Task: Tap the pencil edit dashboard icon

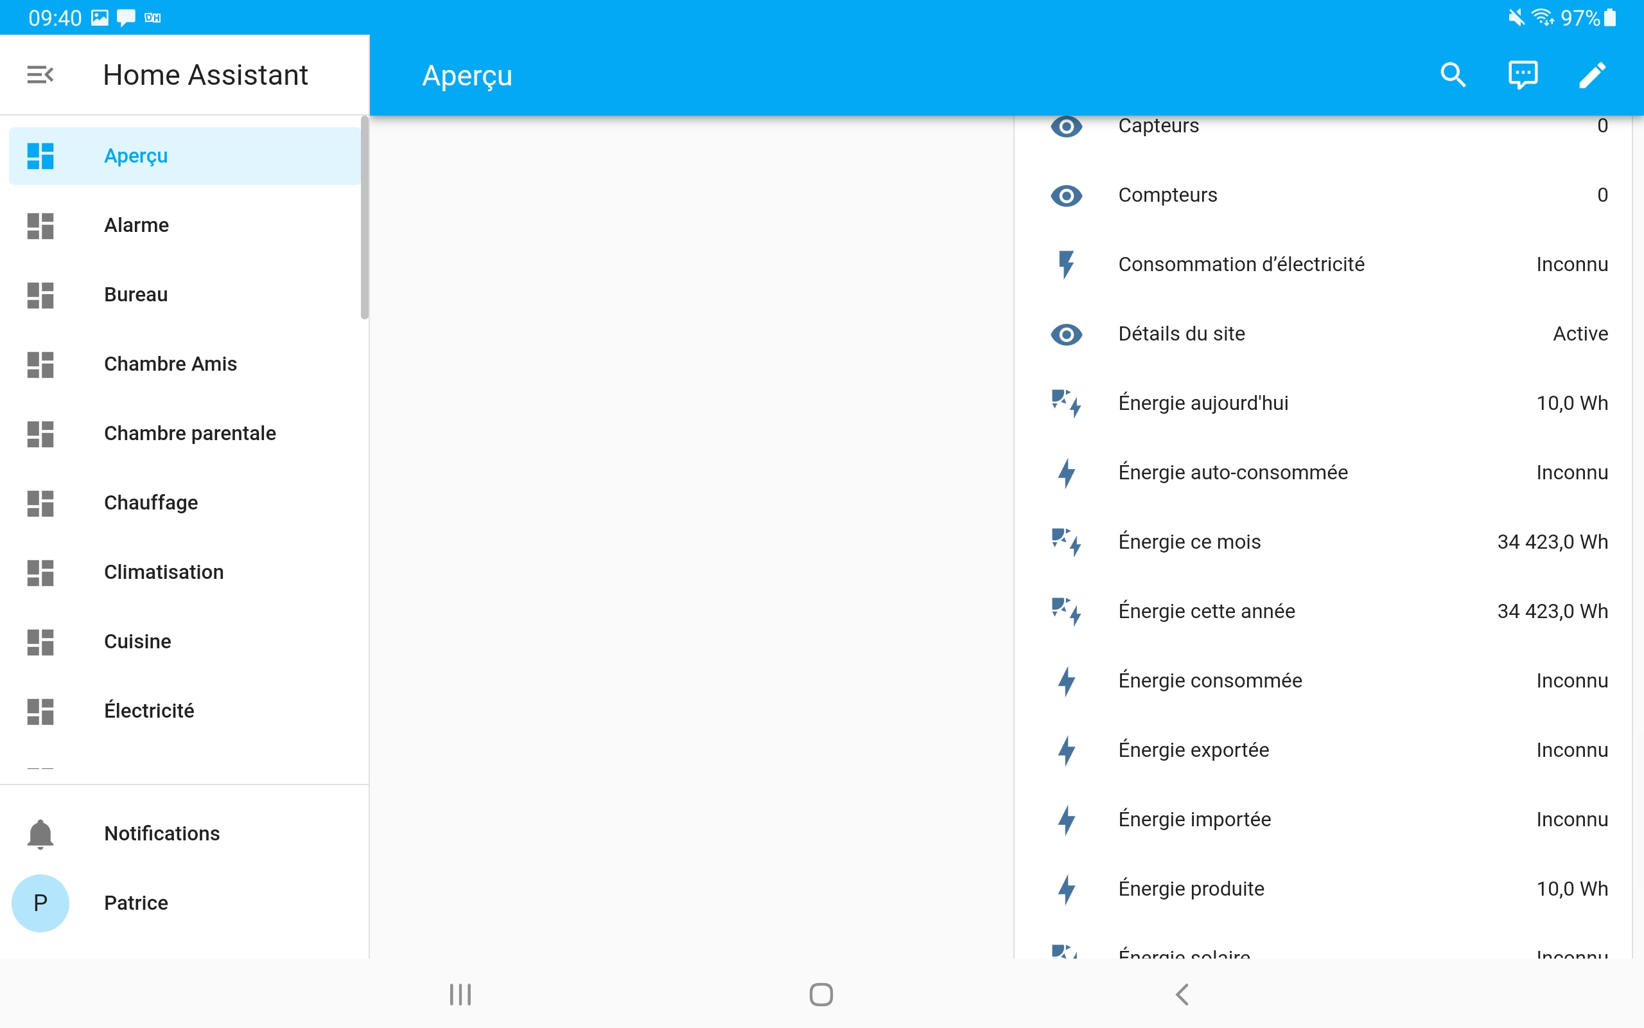Action: [x=1592, y=75]
